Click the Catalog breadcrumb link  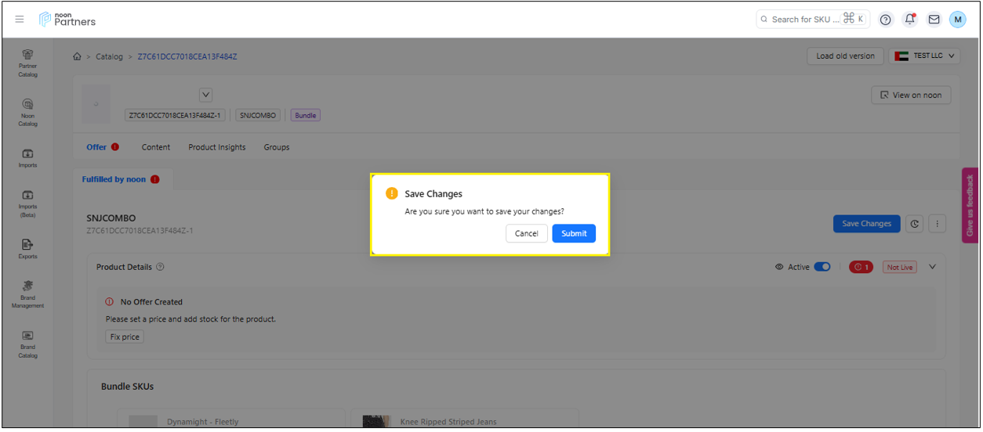tap(109, 56)
